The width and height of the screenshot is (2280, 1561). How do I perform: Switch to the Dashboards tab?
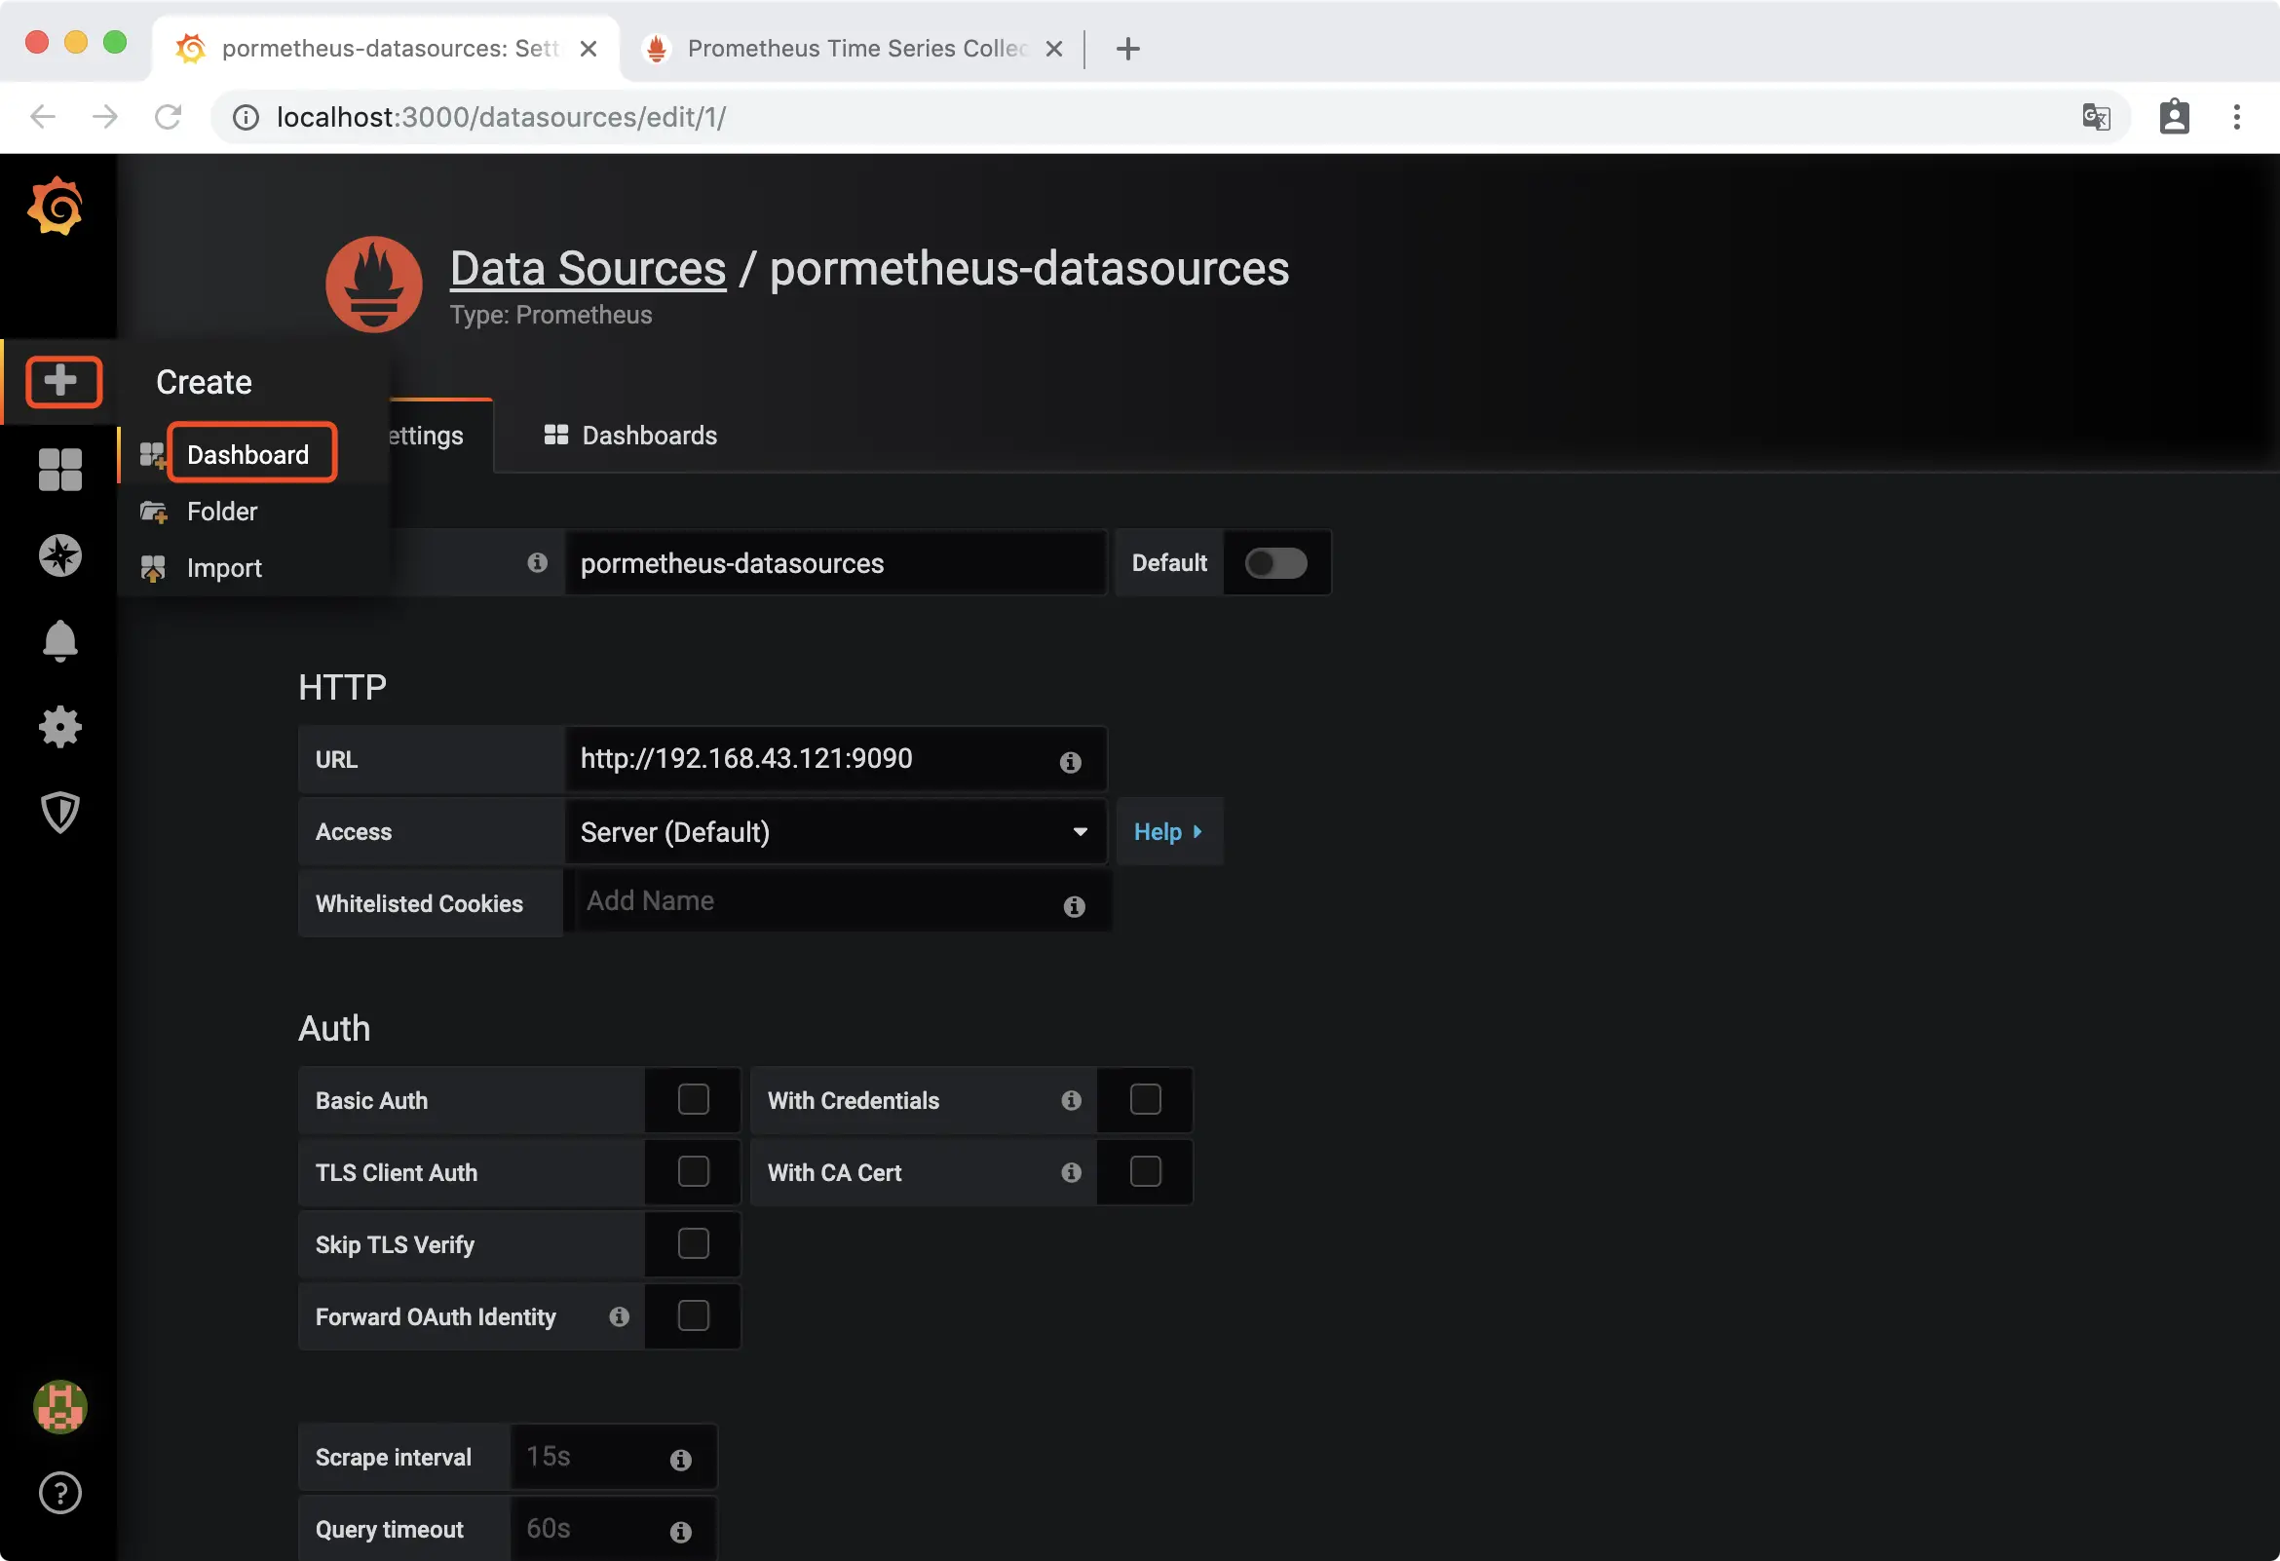(x=630, y=436)
